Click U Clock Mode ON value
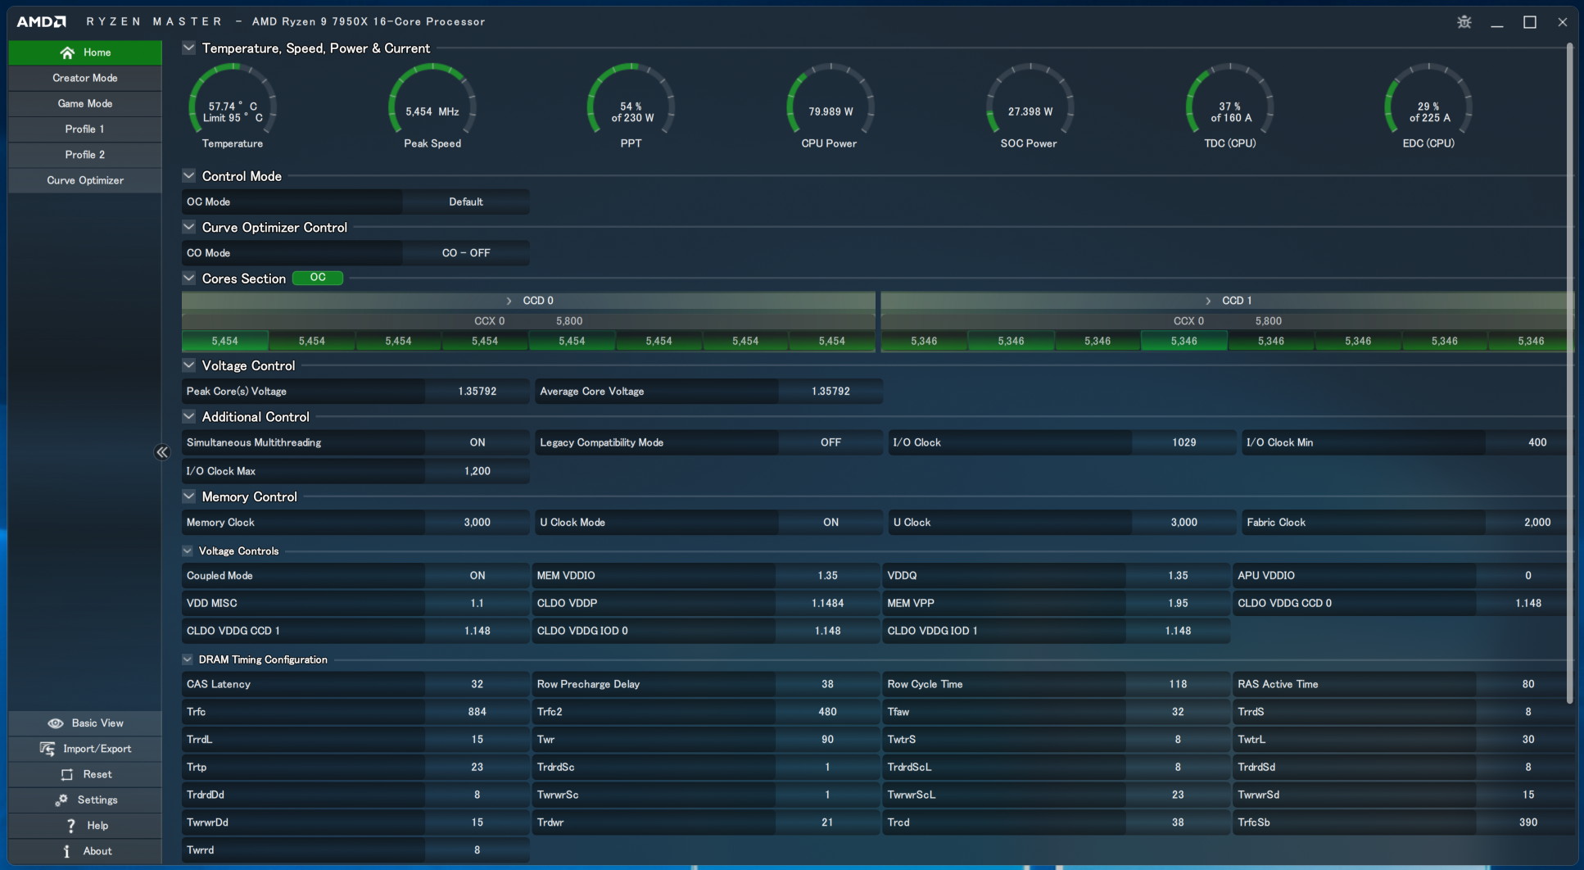 pos(830,523)
